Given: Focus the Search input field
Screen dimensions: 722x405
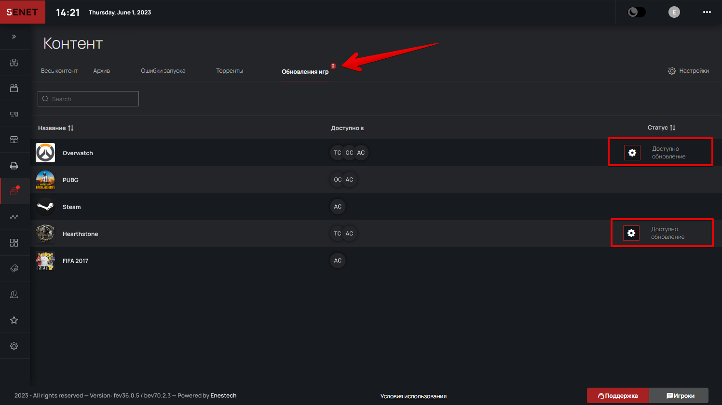Looking at the screenshot, I should click(x=88, y=99).
